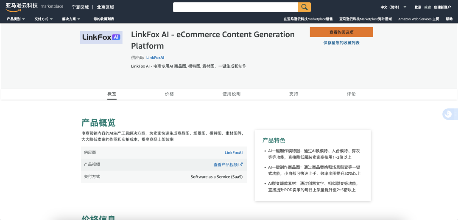Switch to the 评论 tab
The height and width of the screenshot is (220, 458).
(x=352, y=94)
